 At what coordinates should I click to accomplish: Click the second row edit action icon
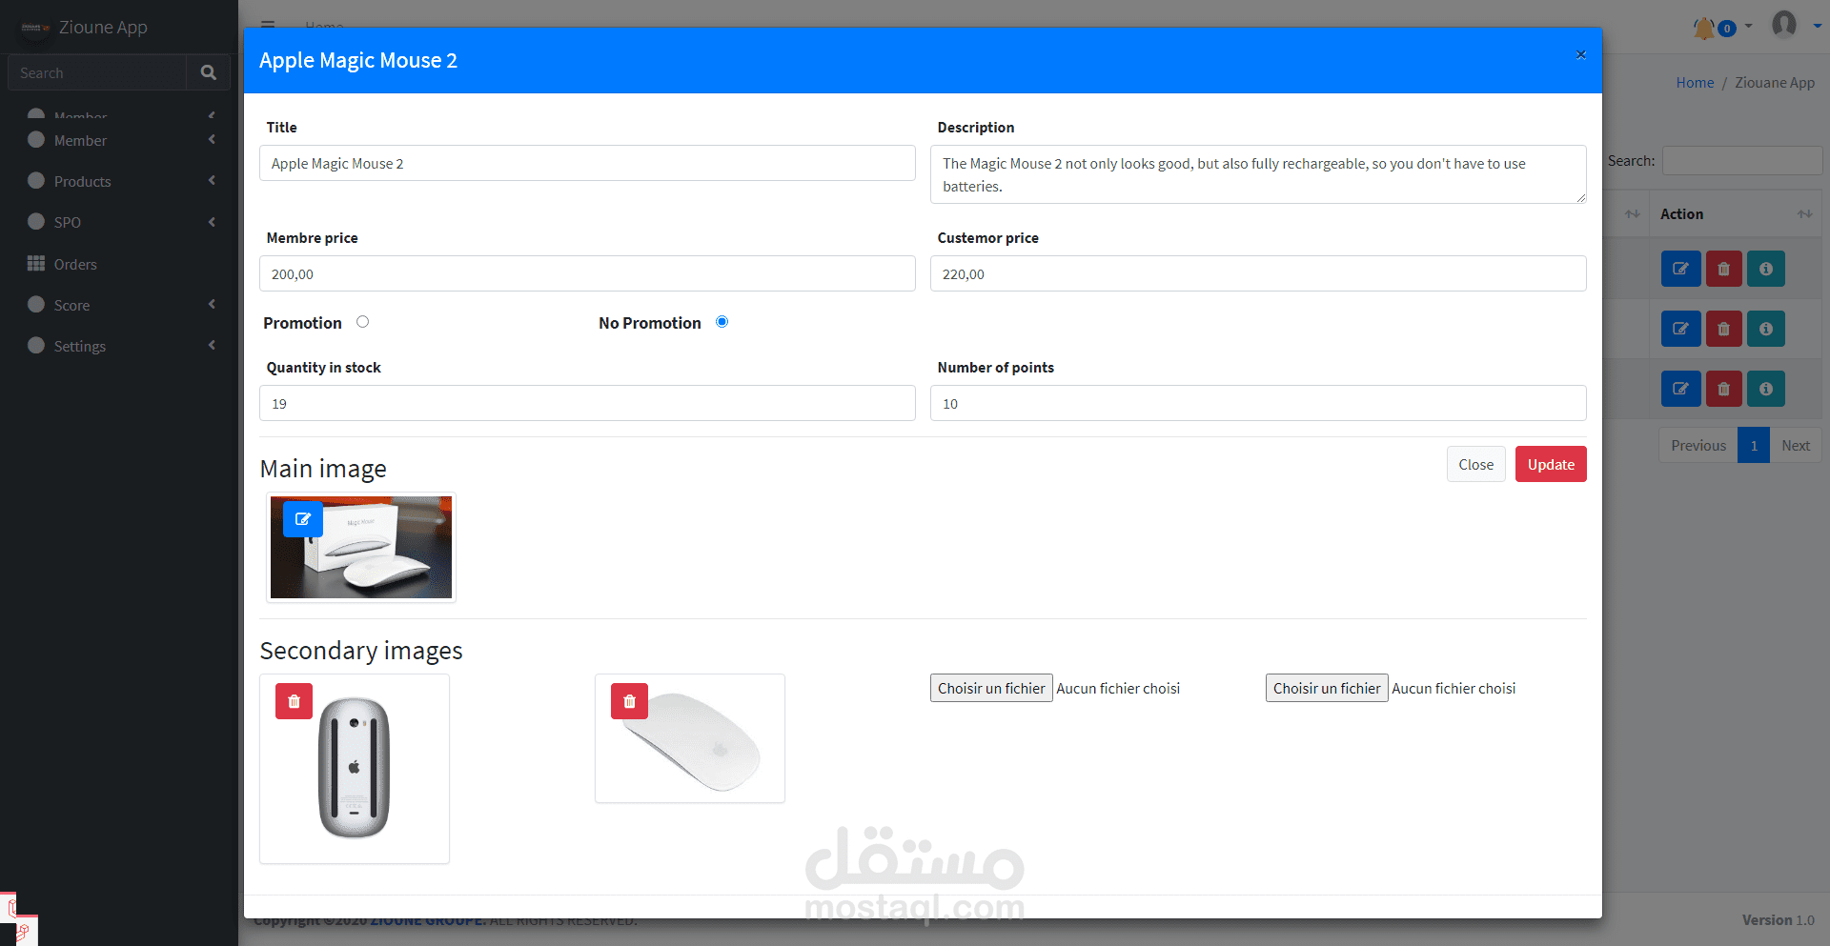[x=1680, y=329]
